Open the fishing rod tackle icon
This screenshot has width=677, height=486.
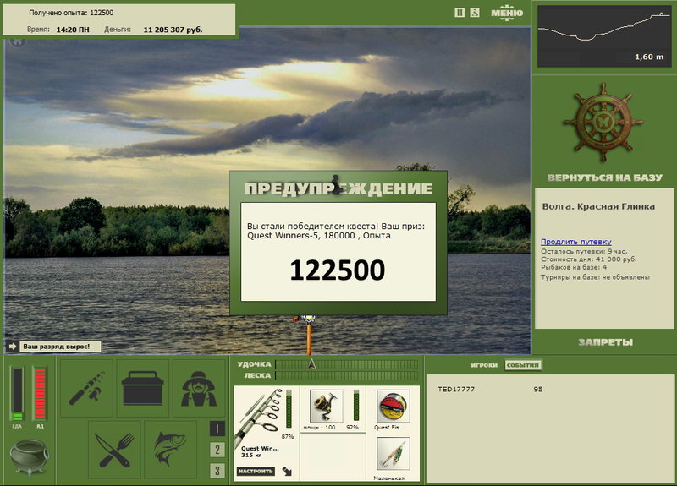coord(87,388)
